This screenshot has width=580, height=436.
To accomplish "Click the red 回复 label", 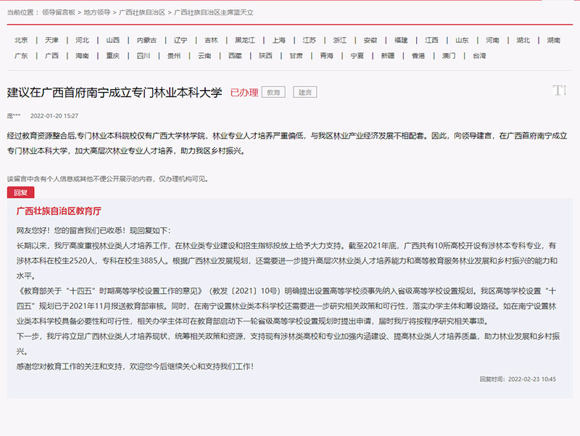I will click(20, 192).
